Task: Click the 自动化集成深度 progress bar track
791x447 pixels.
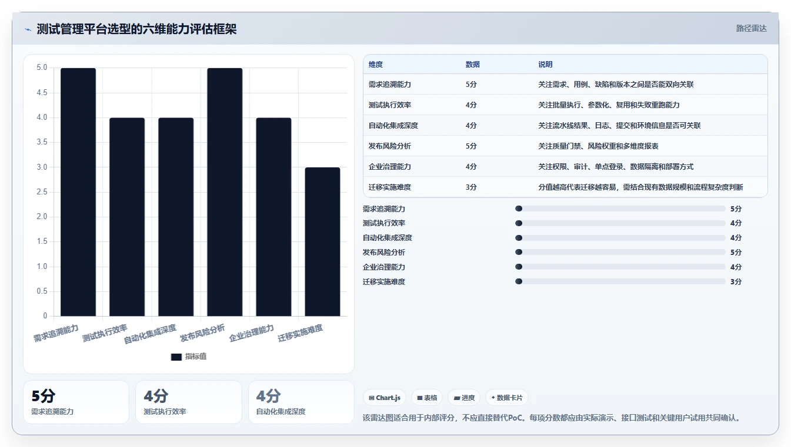Action: (x=620, y=238)
